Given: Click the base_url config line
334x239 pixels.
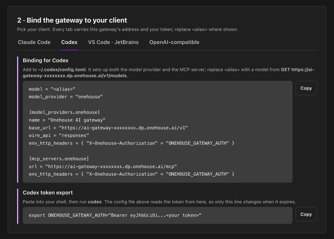Looking at the screenshot, I should (108, 128).
